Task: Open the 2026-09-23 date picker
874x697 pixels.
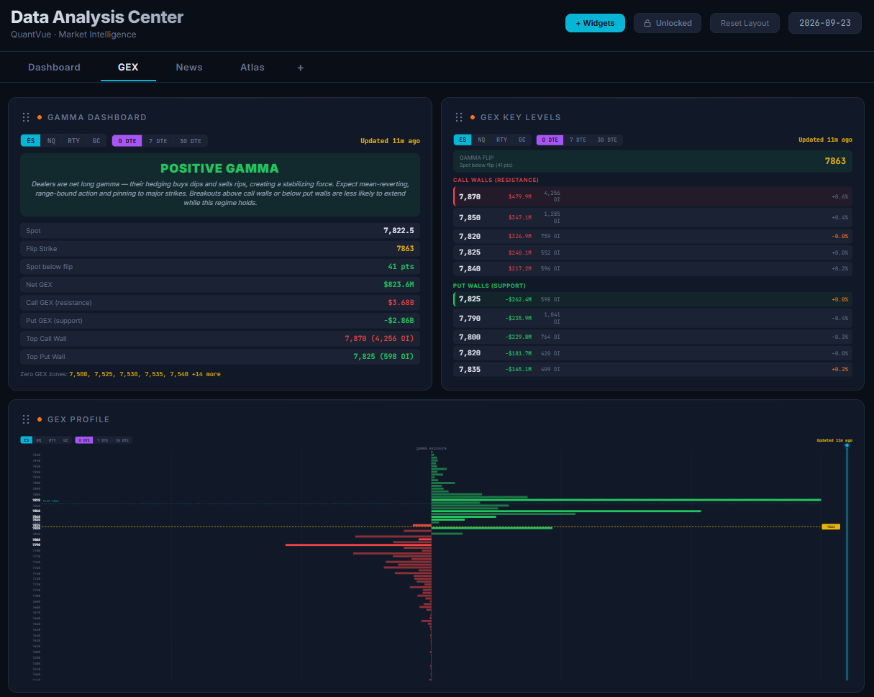Action: click(824, 23)
